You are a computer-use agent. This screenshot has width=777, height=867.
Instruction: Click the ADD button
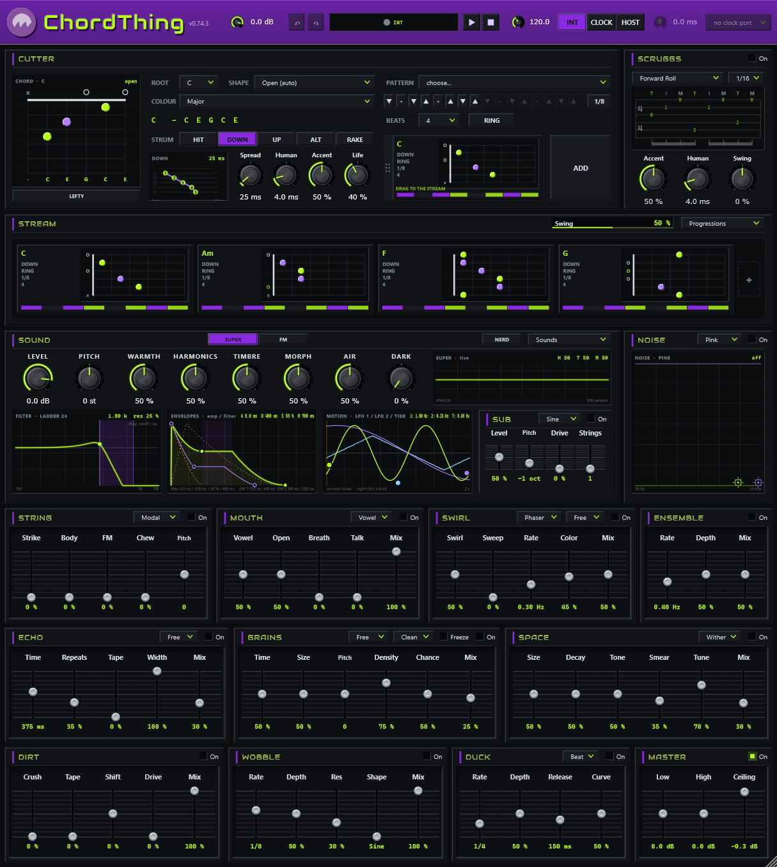(x=581, y=168)
